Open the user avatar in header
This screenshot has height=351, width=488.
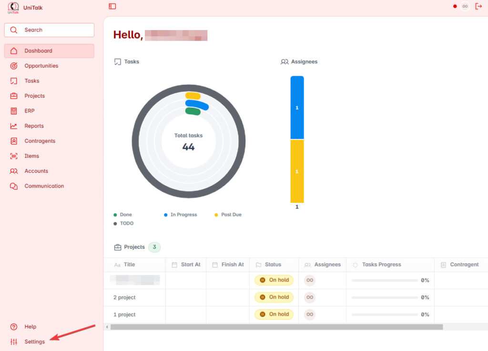click(x=465, y=6)
